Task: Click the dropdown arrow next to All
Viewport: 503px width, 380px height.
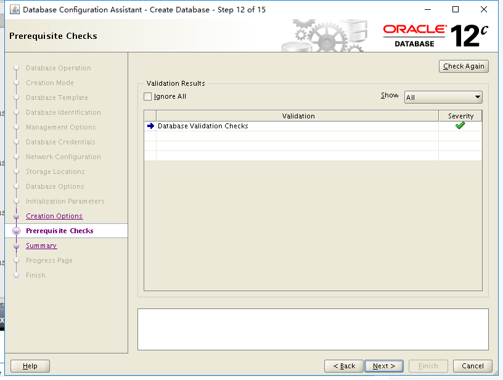Action: (478, 97)
